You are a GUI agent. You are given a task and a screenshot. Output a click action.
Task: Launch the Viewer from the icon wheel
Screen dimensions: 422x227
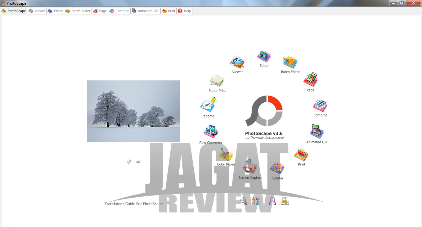point(237,63)
